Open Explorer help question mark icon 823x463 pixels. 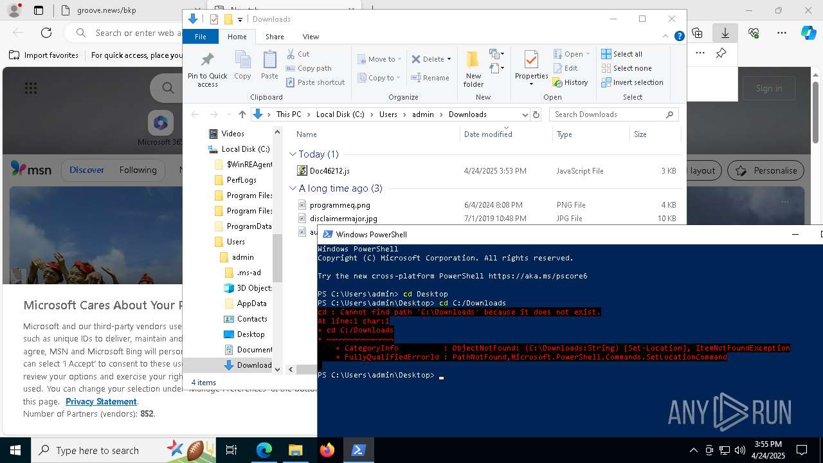point(679,37)
